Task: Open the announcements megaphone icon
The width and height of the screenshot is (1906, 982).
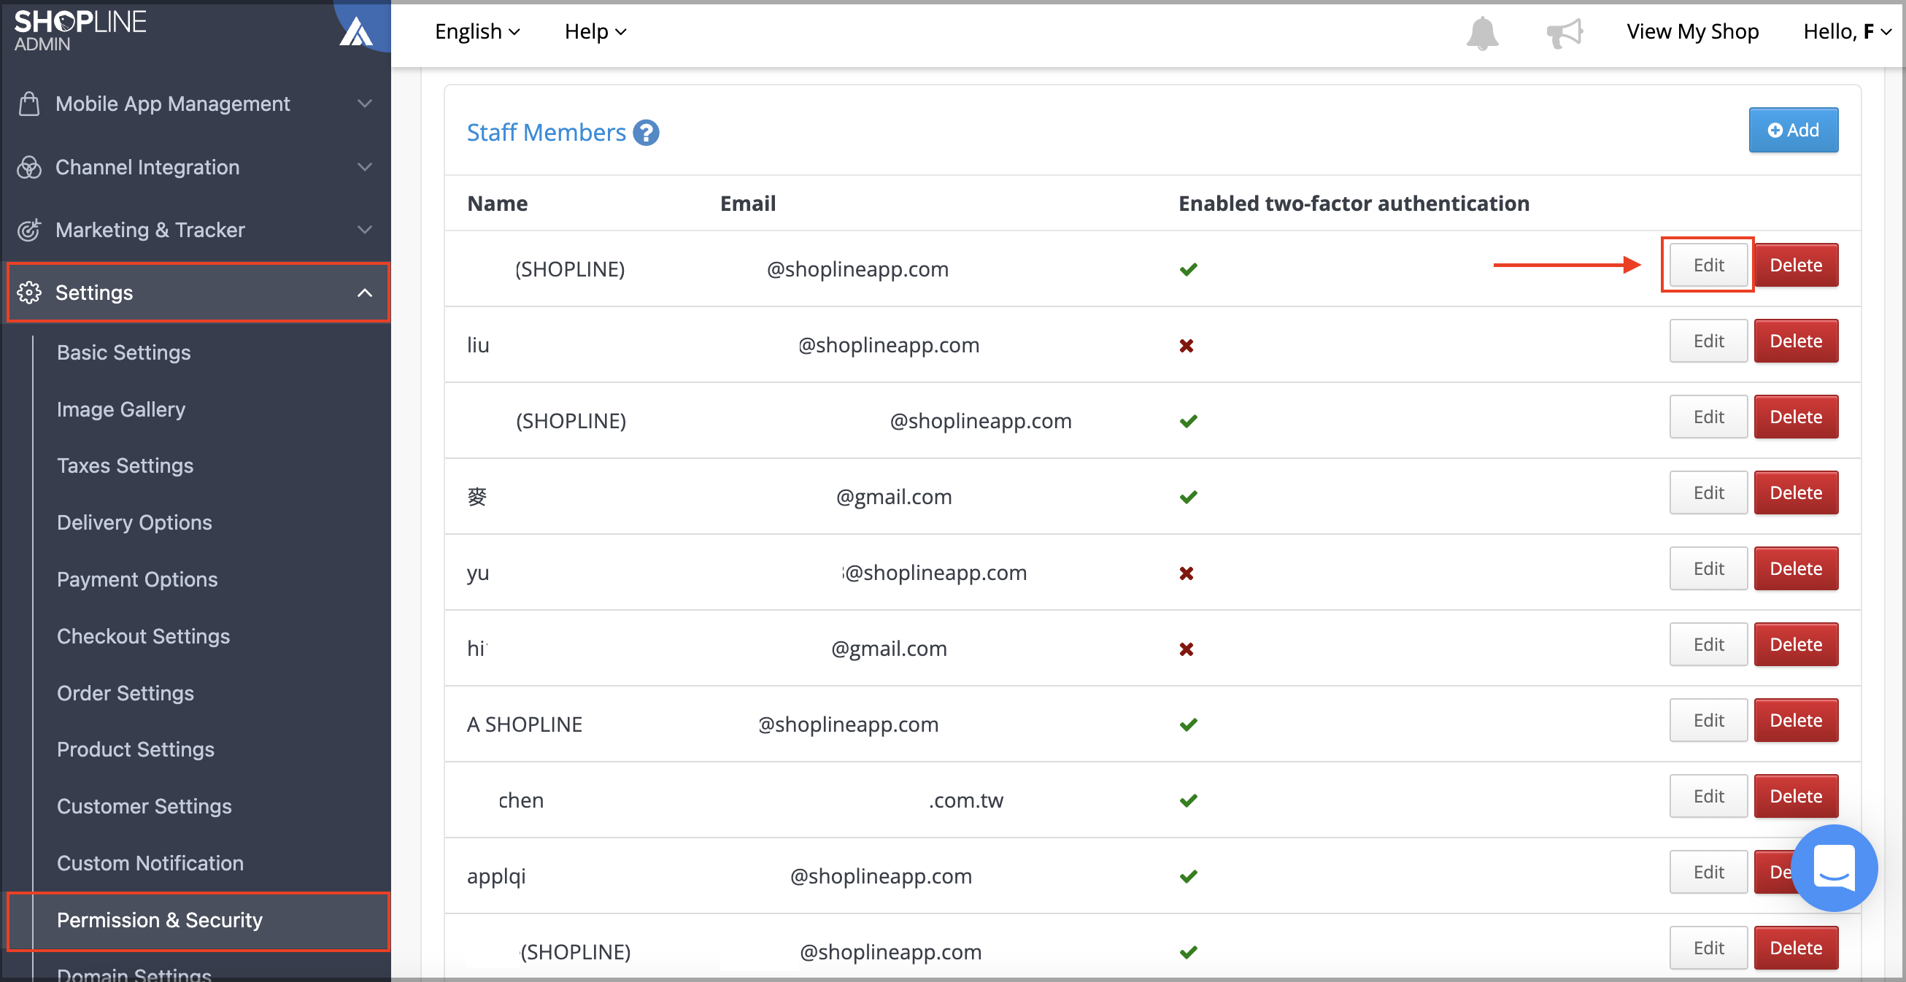Action: pyautogui.click(x=1564, y=33)
